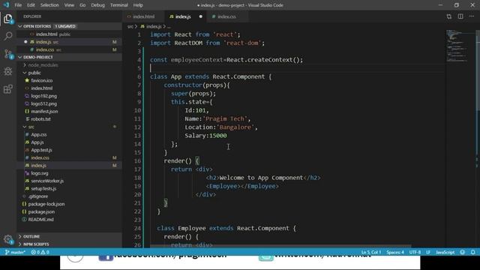Open the Extensions view icon
The image size is (480, 270).
tap(8, 89)
